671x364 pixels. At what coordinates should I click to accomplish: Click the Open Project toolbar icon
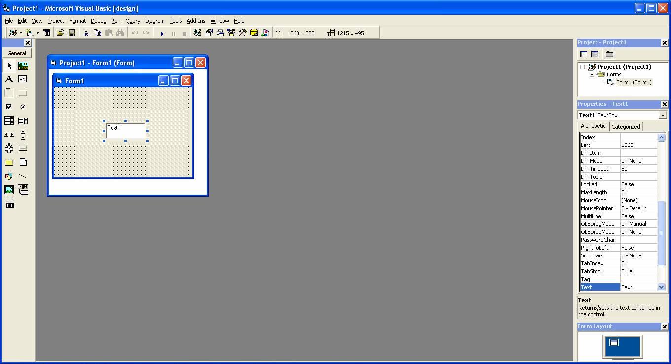click(x=60, y=33)
